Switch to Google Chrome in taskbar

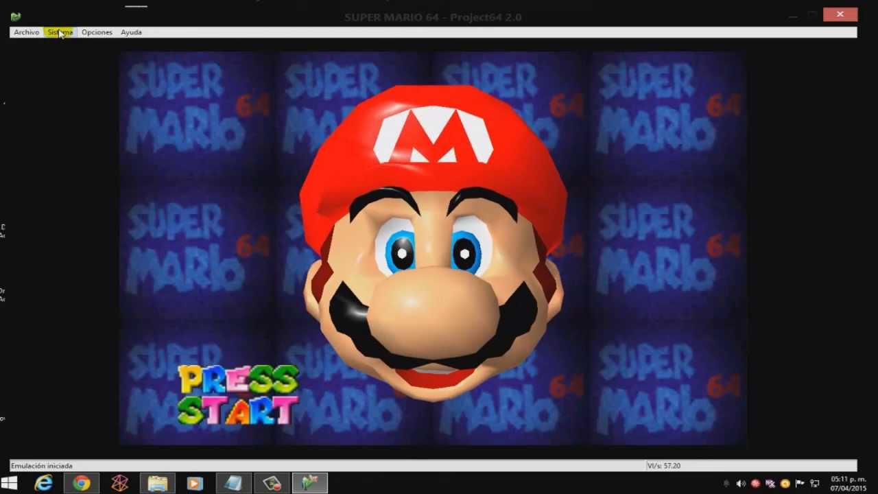pyautogui.click(x=82, y=484)
